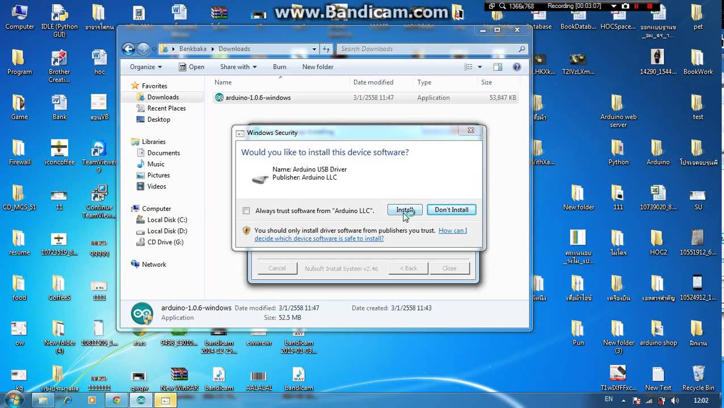Image resolution: width=724 pixels, height=408 pixels.
Task: Click the Bandicam screenshot camera icon
Action: 625,6
